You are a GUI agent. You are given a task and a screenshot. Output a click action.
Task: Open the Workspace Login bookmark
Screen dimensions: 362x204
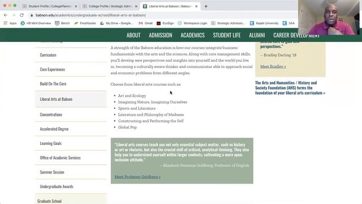192,23
